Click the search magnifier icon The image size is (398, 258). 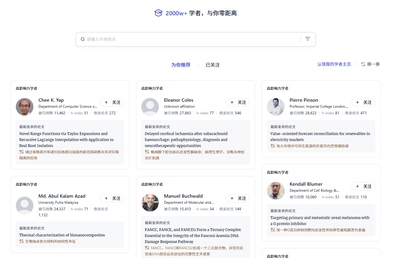[x=83, y=39]
